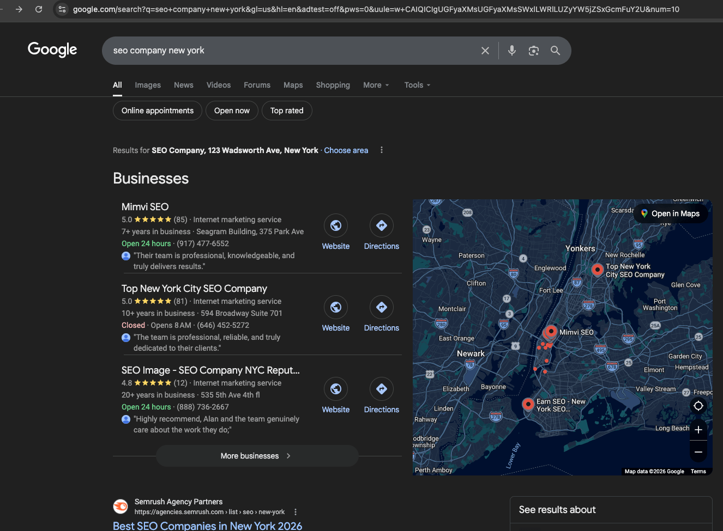The height and width of the screenshot is (531, 723).
Task: Switch to the News tab
Action: [184, 85]
